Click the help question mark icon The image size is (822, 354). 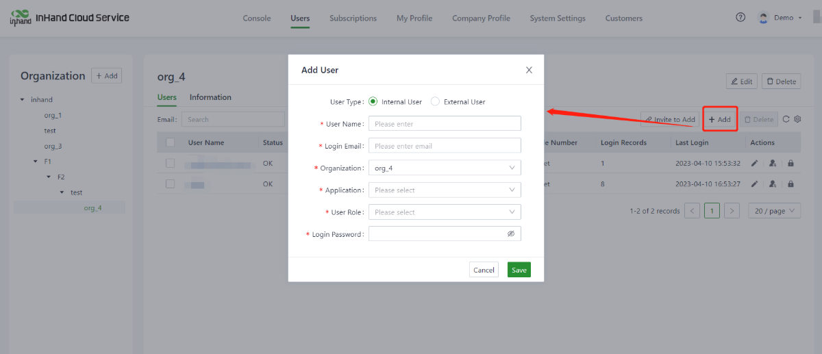pyautogui.click(x=740, y=18)
